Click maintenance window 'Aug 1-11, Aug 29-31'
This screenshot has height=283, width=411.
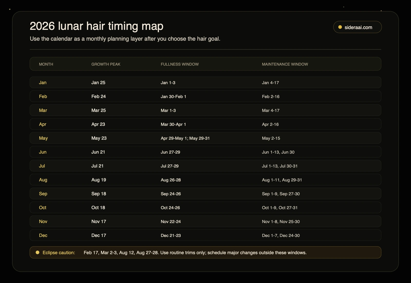click(x=282, y=180)
